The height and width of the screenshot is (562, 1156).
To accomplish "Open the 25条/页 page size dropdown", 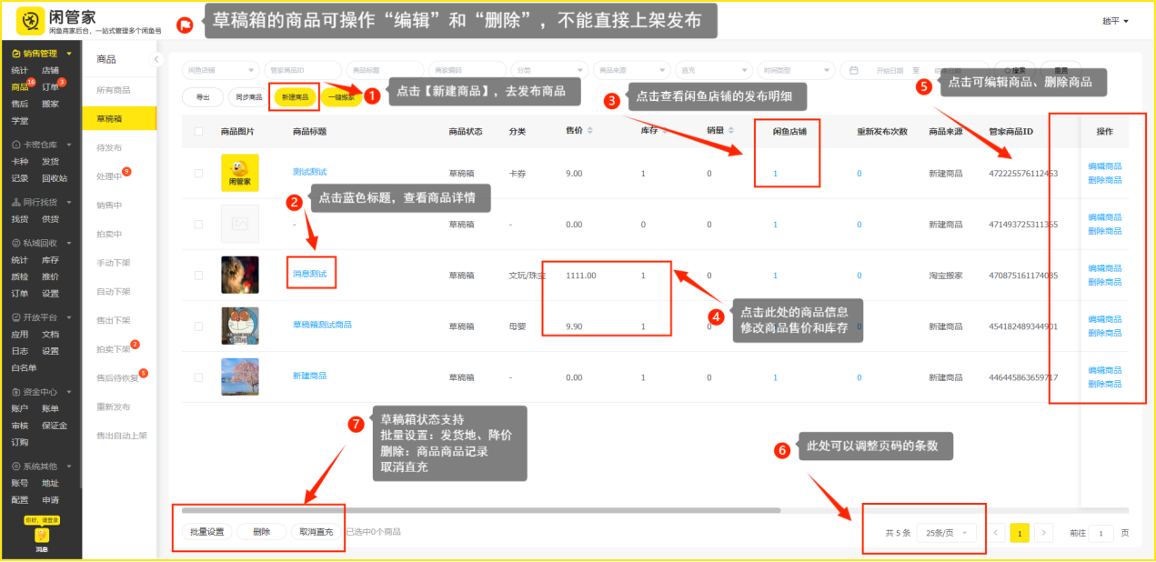I will 946,533.
